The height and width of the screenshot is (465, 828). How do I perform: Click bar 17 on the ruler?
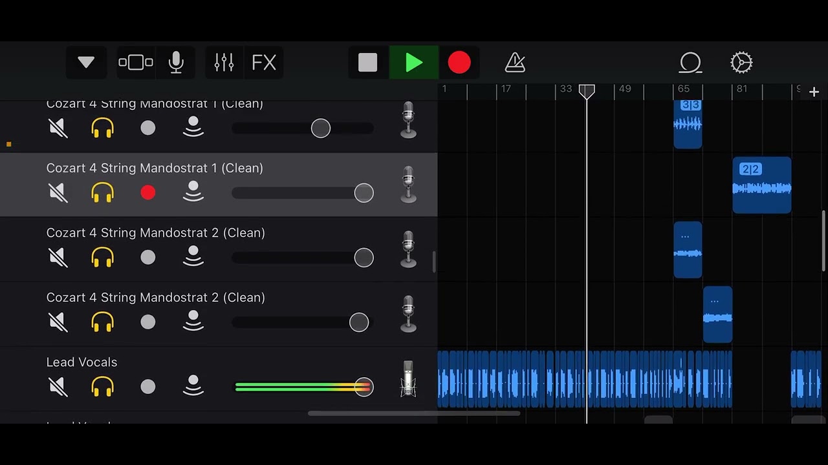506,88
